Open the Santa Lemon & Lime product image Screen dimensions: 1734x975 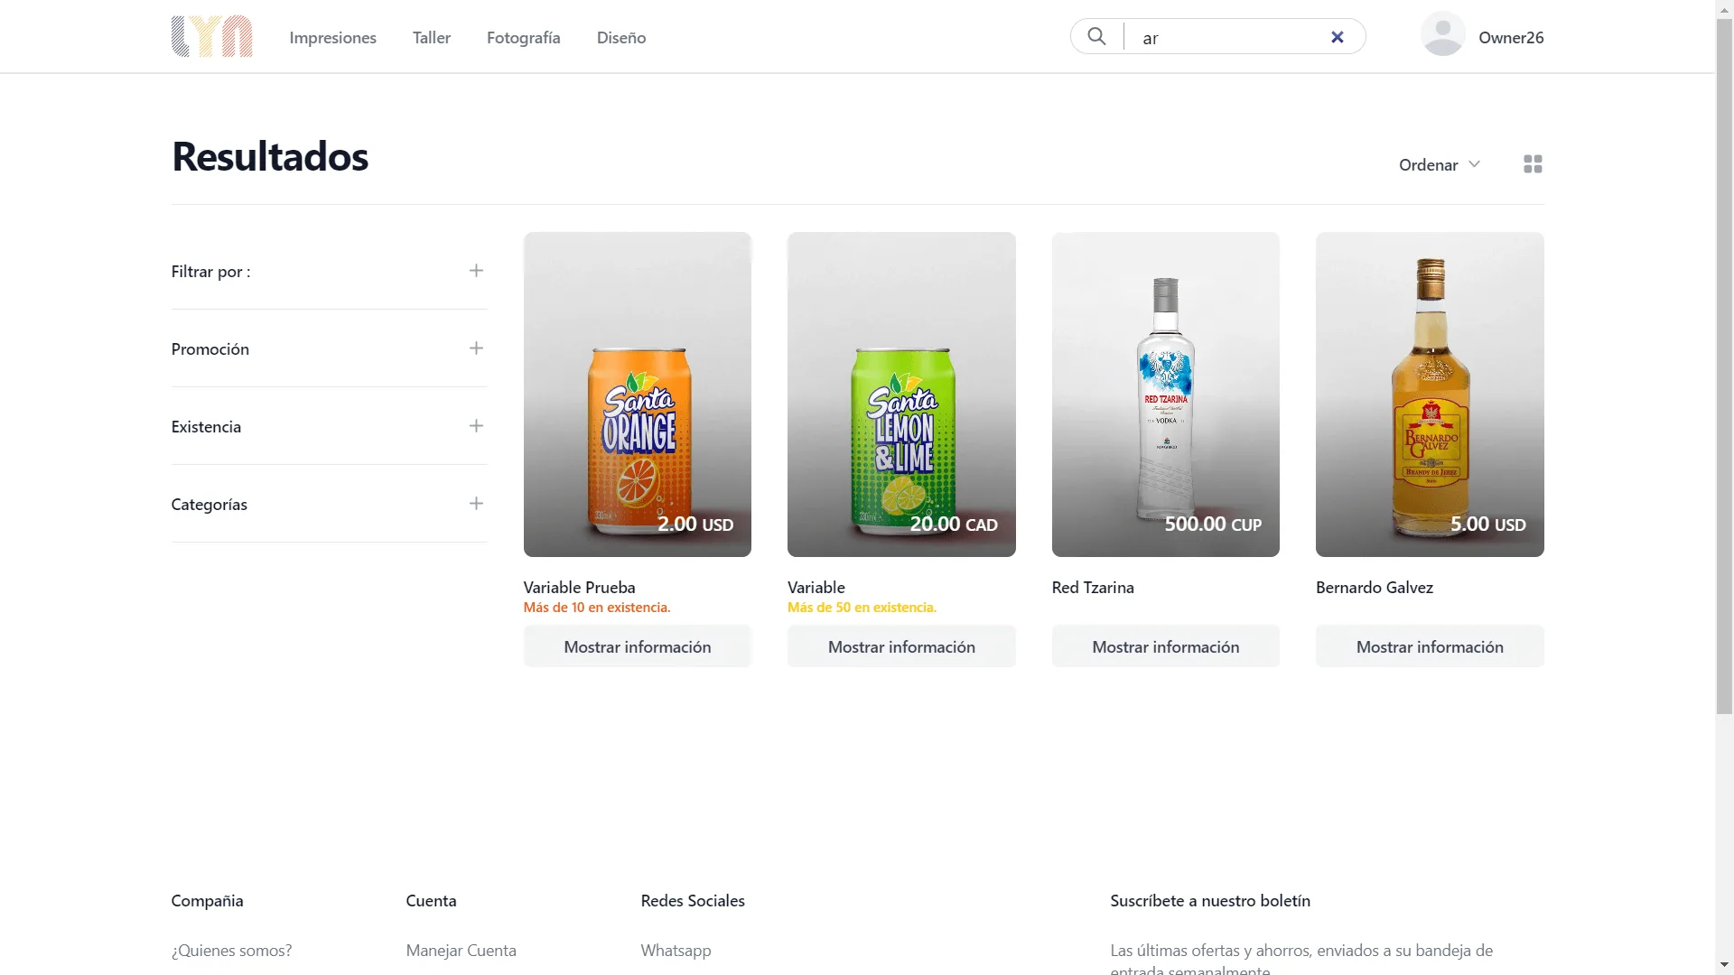coord(901,395)
